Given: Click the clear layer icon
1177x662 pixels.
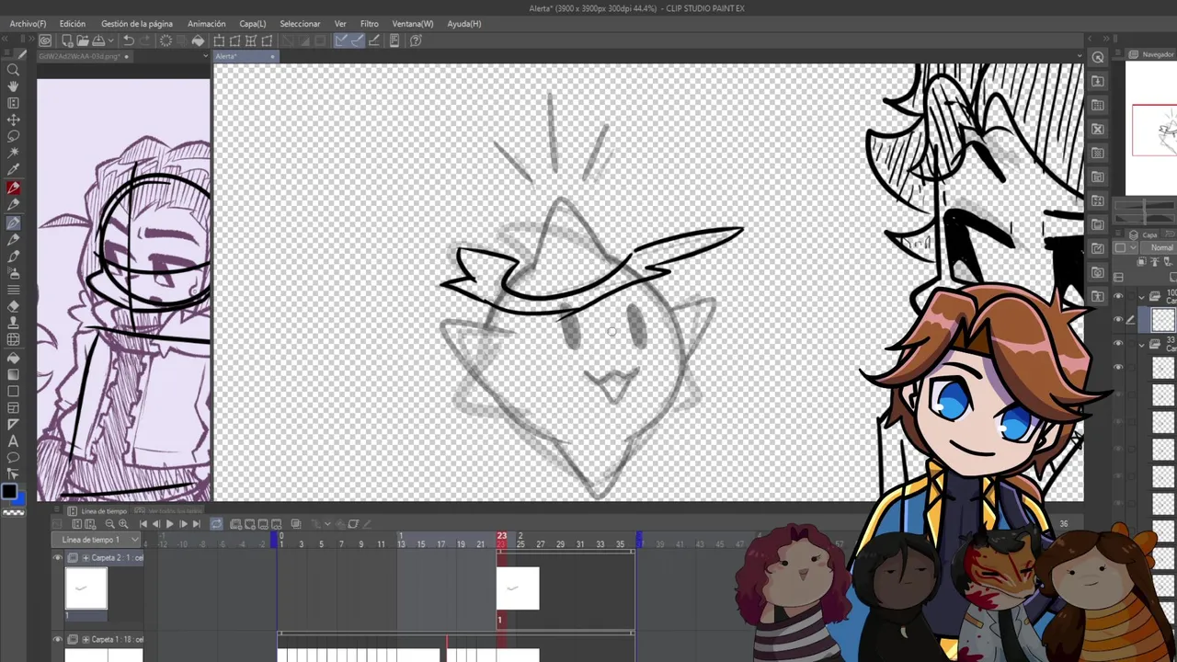Looking at the screenshot, I should click(166, 40).
